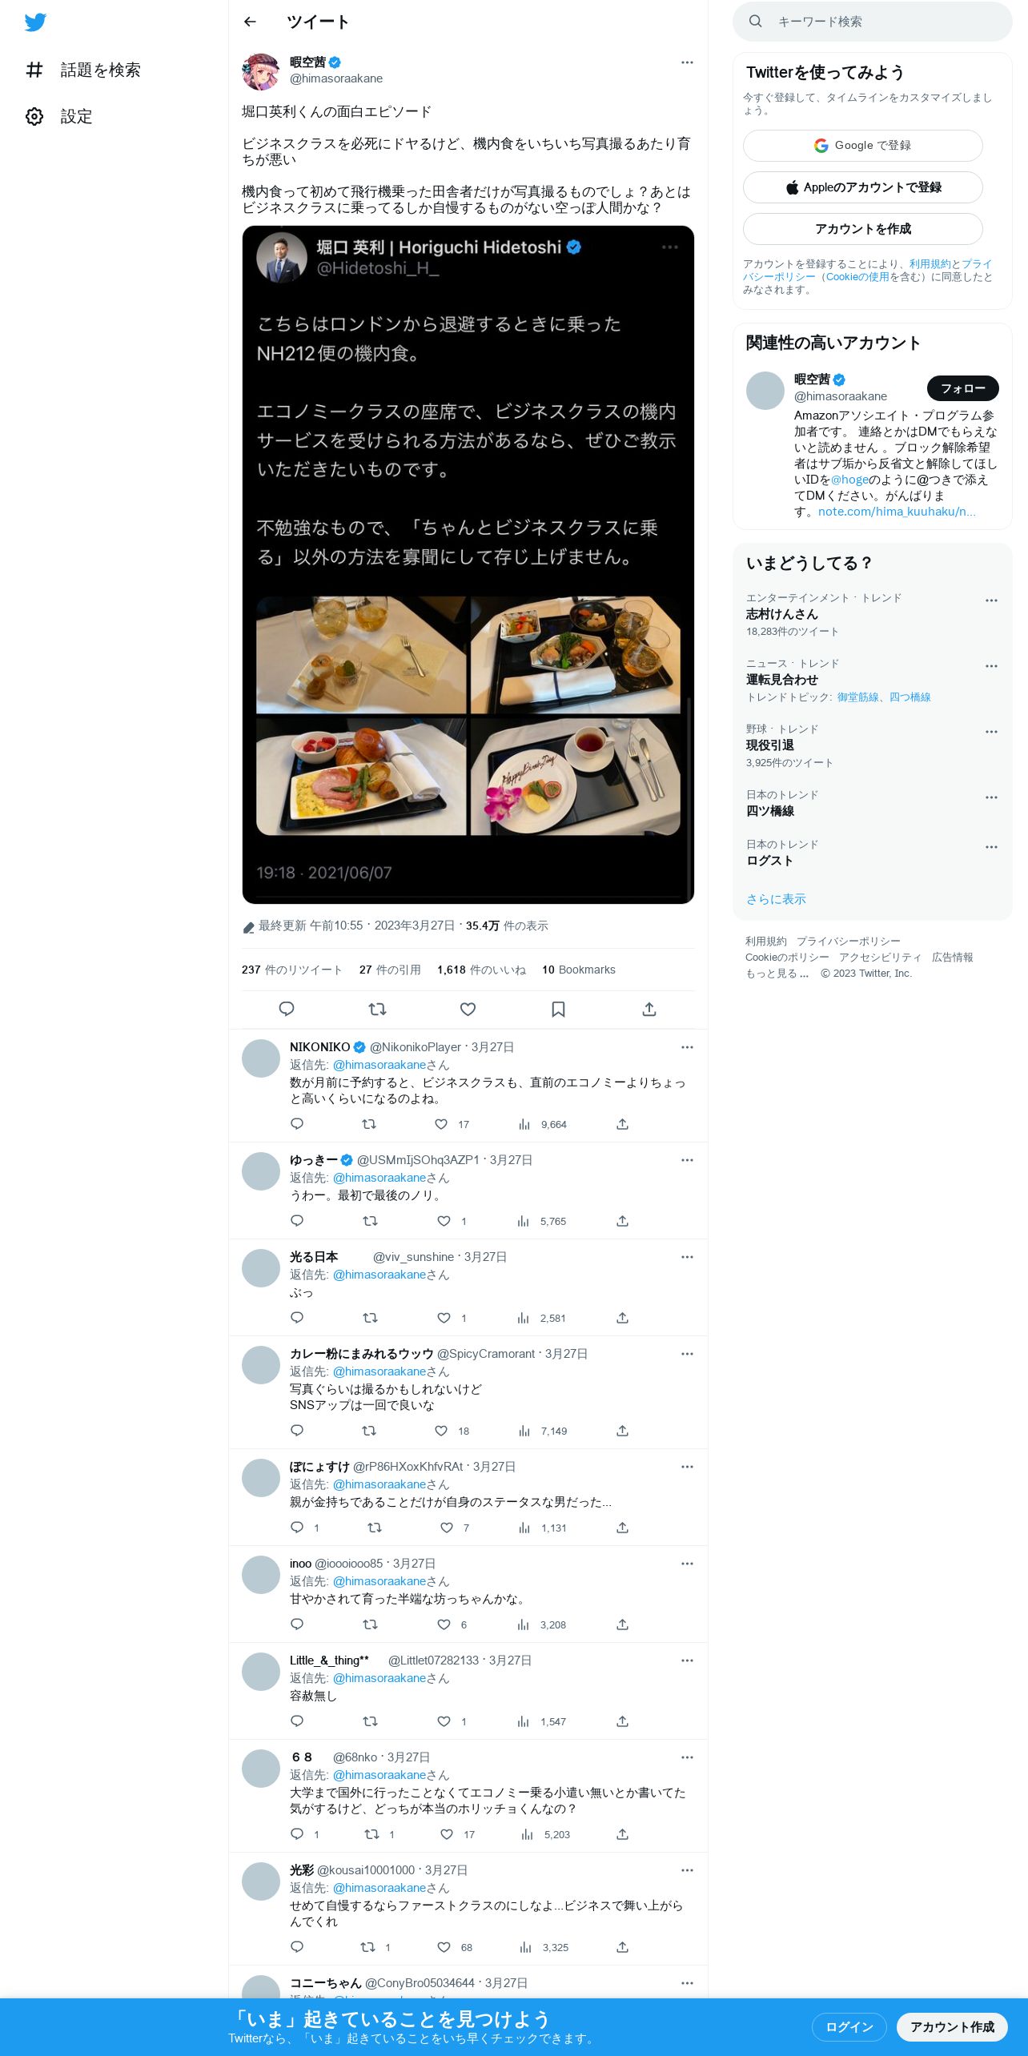Open the birthday plate meal photo
The image size is (1028, 2056).
coord(576,777)
